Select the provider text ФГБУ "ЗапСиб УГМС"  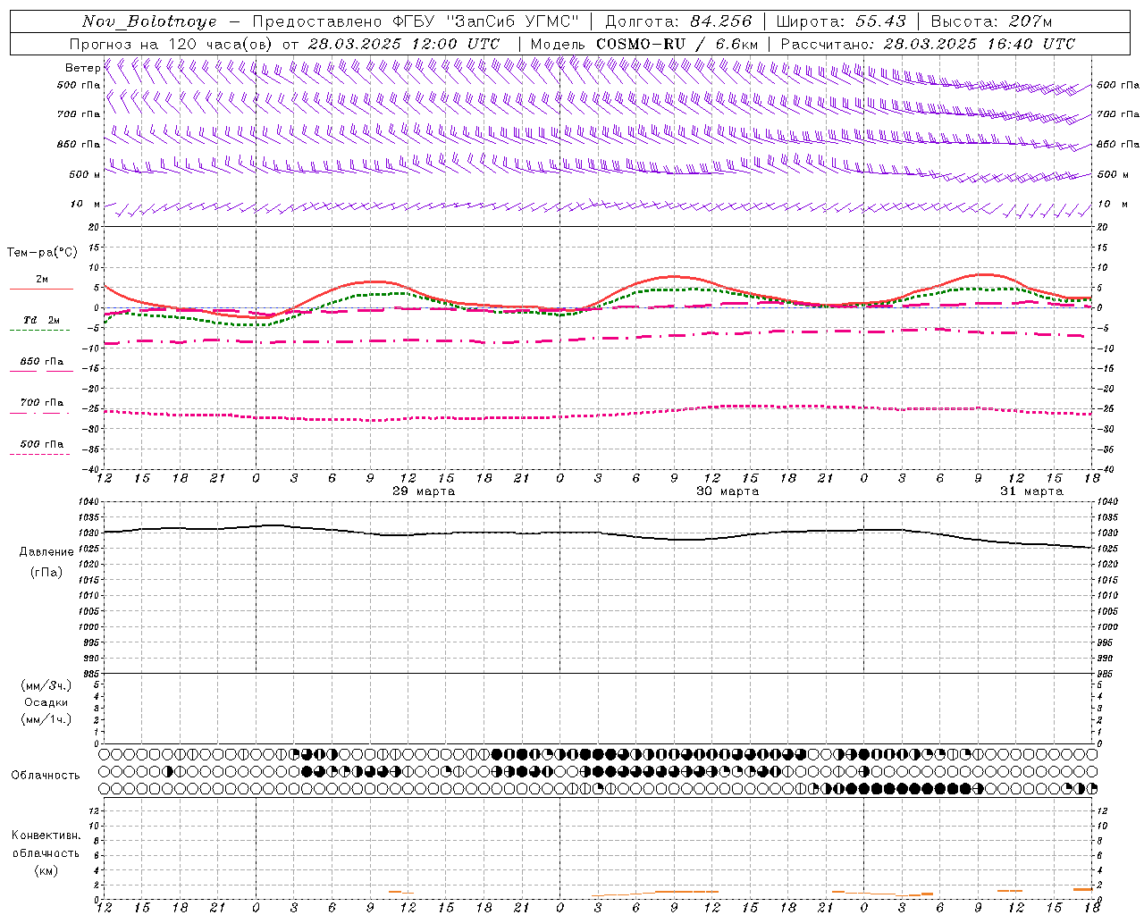click(486, 21)
